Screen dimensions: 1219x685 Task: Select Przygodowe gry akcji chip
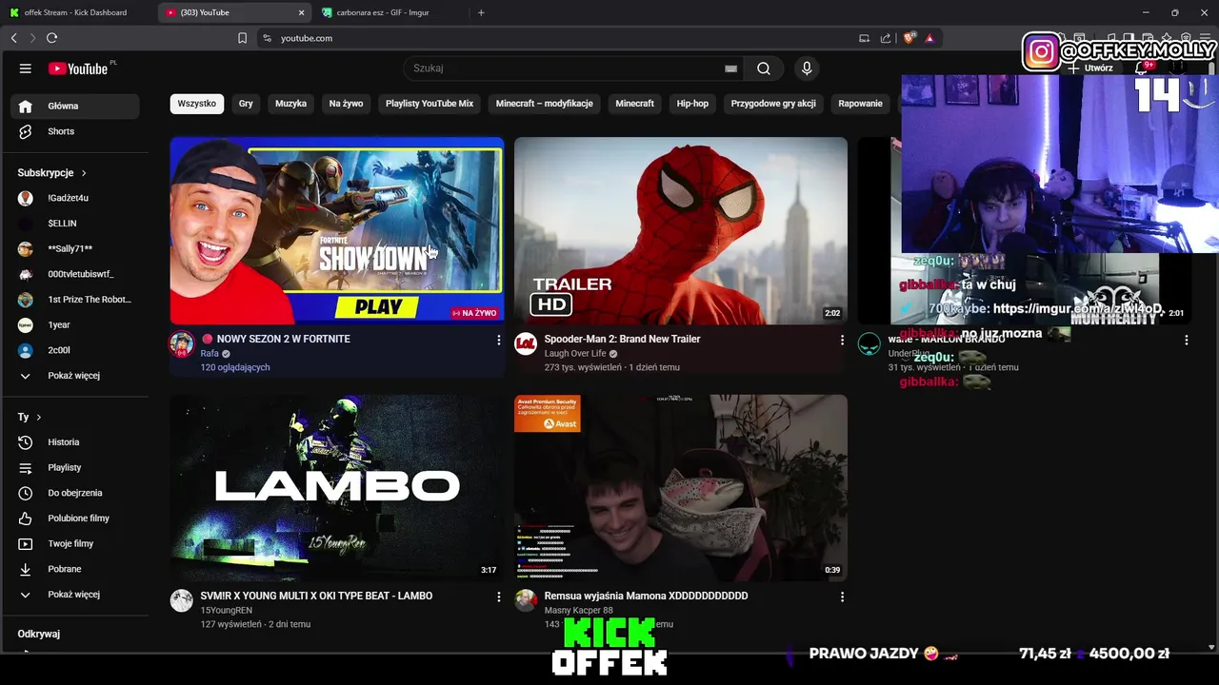pyautogui.click(x=773, y=104)
